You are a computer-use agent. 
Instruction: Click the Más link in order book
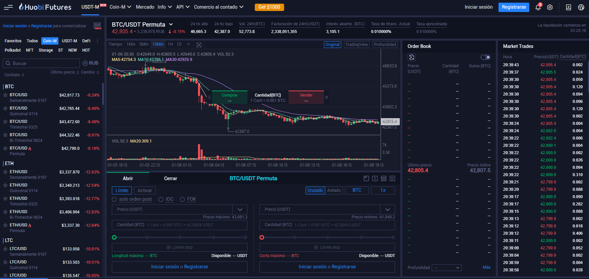coord(486,267)
